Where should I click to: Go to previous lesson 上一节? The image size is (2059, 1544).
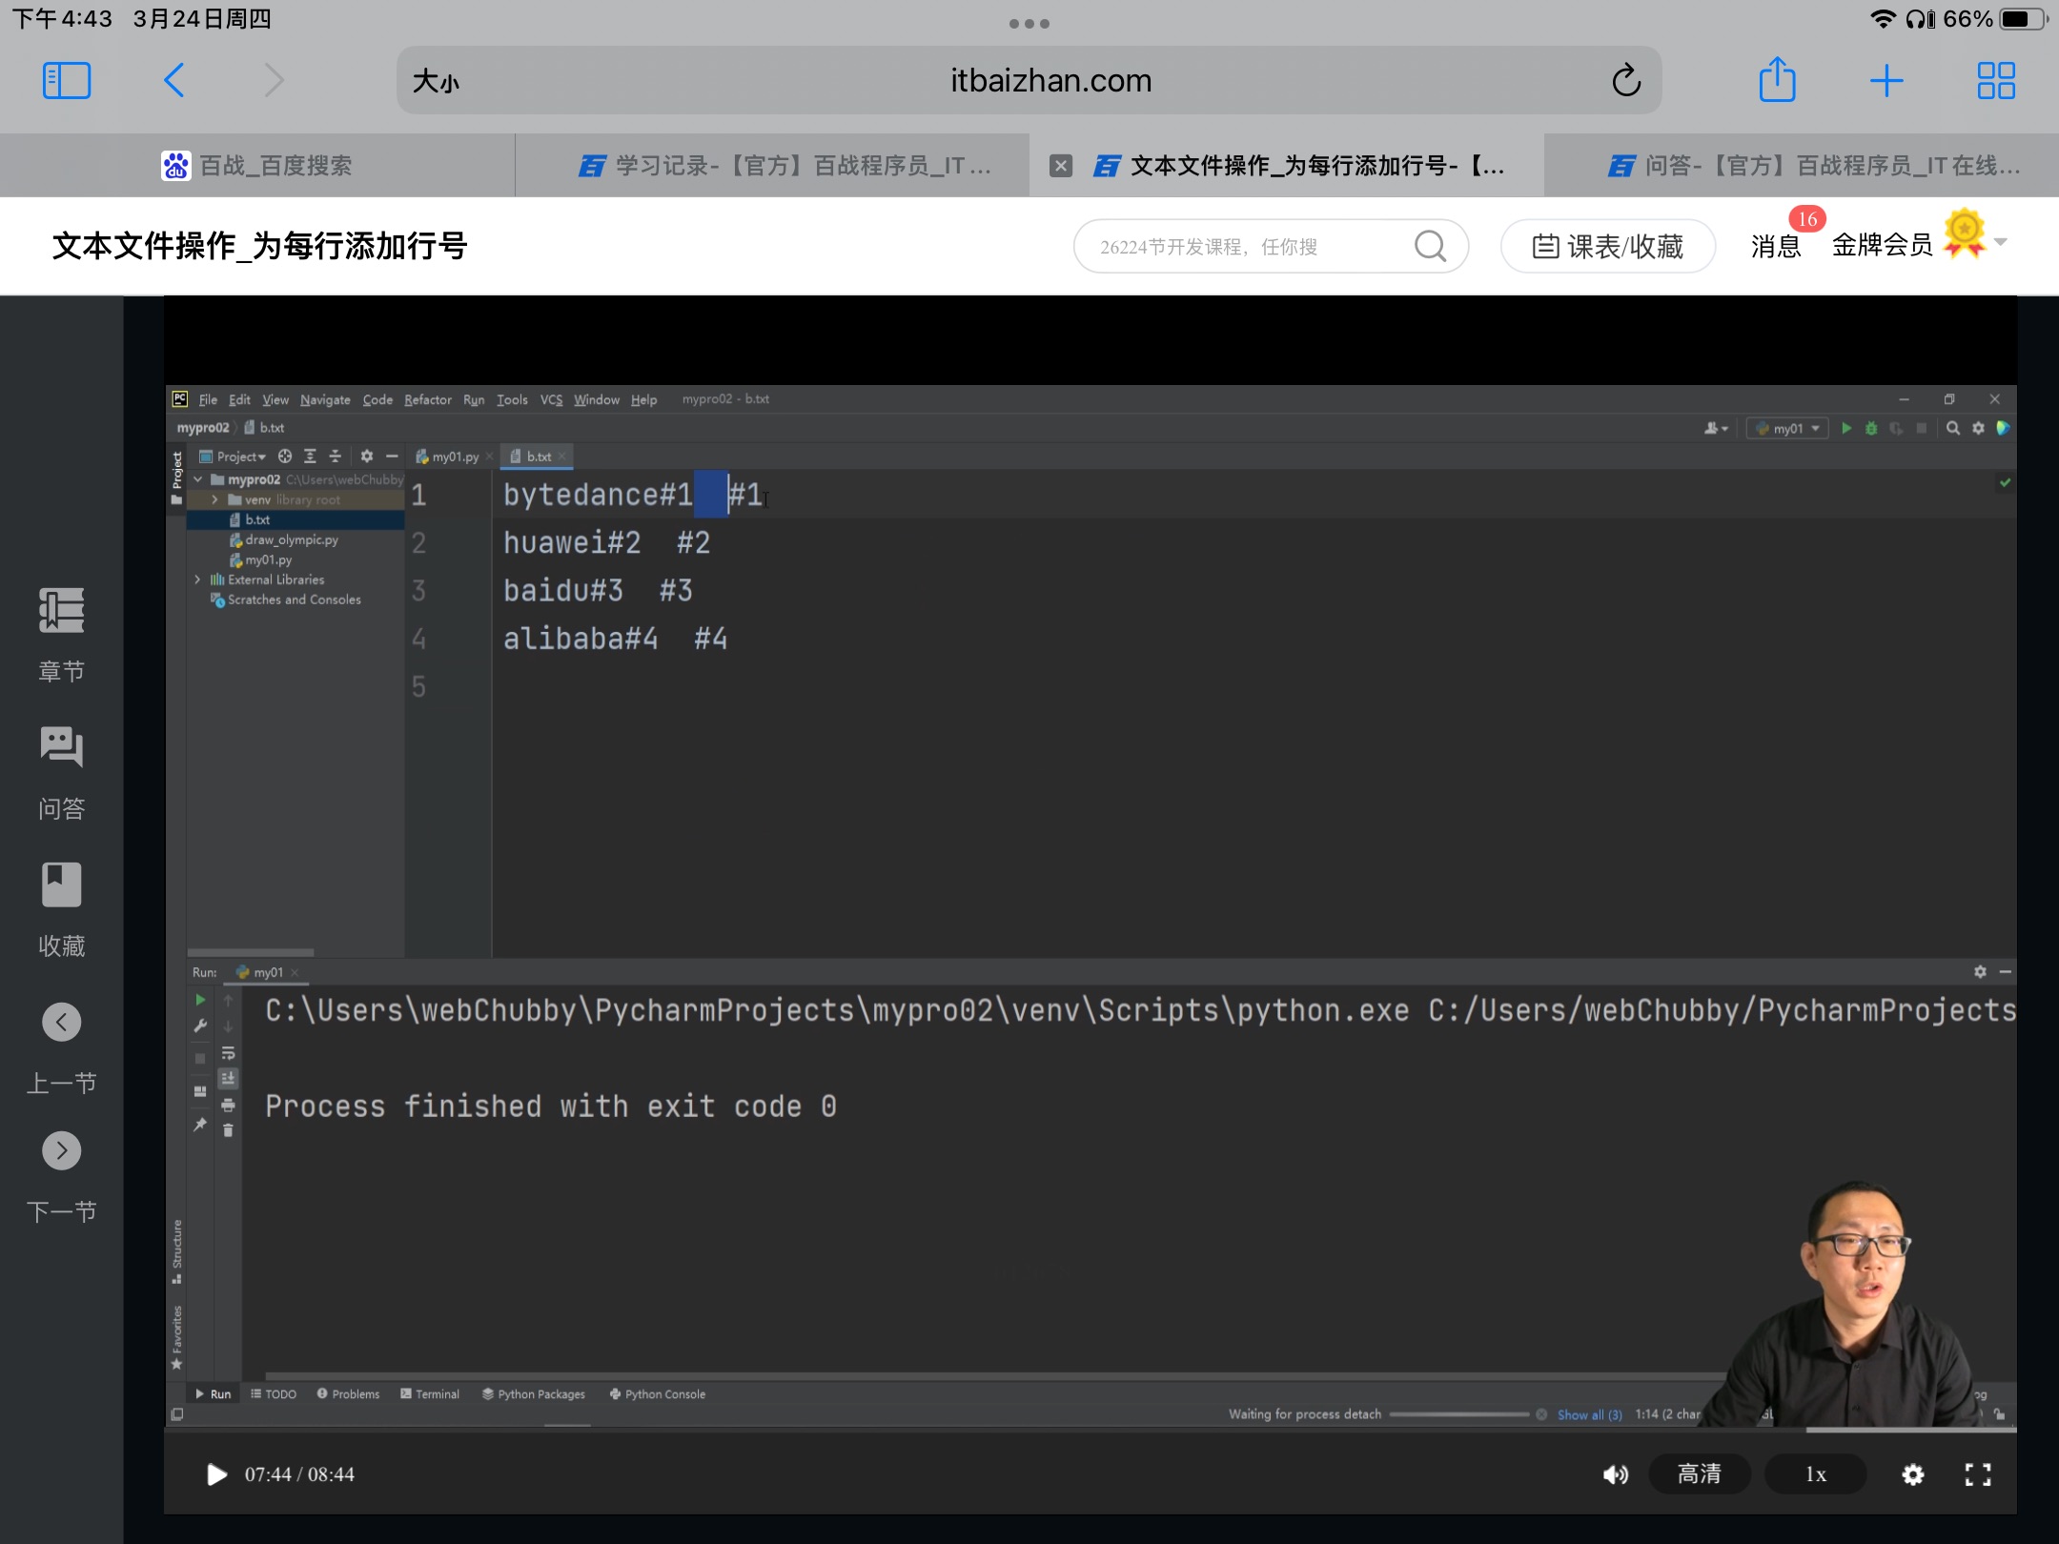(x=62, y=1048)
